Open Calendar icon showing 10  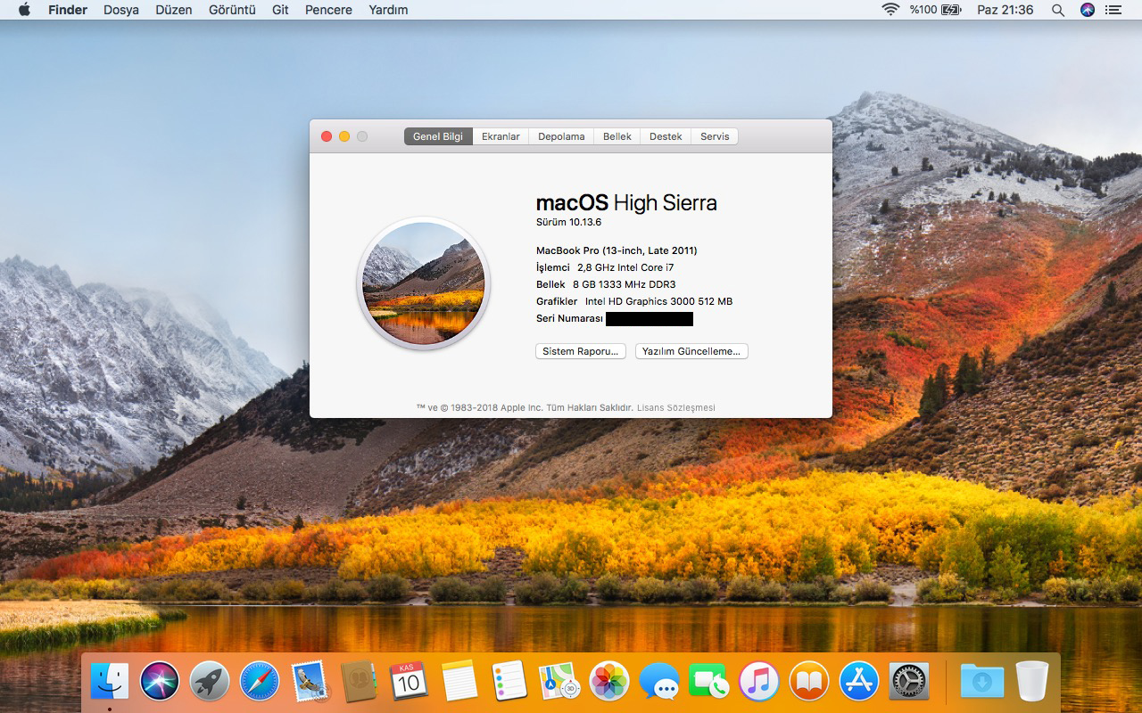point(410,682)
